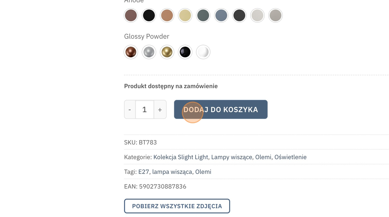Open the Kolekcja Slight Light category

point(181,157)
